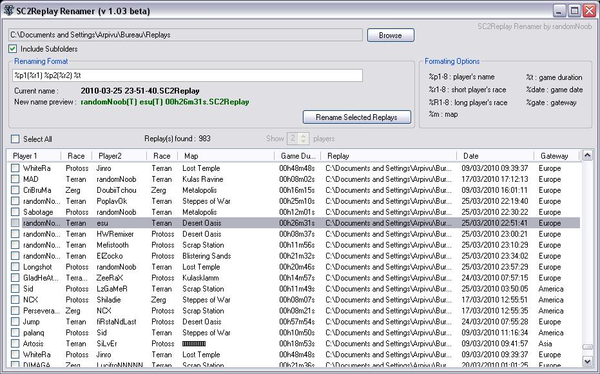This screenshot has height=374, width=600.
Task: Click the %gate : gateway formatting option
Action: click(x=551, y=103)
